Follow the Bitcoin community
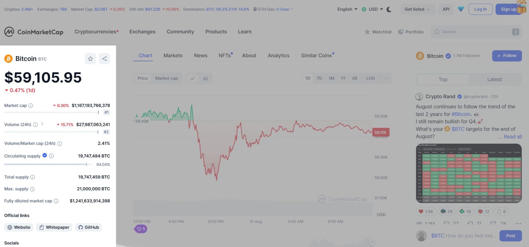 pyautogui.click(x=507, y=56)
